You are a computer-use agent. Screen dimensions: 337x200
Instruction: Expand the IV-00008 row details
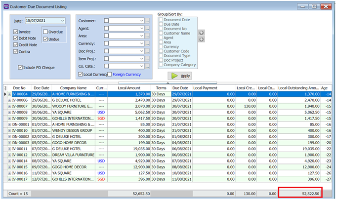click(x=9, y=112)
